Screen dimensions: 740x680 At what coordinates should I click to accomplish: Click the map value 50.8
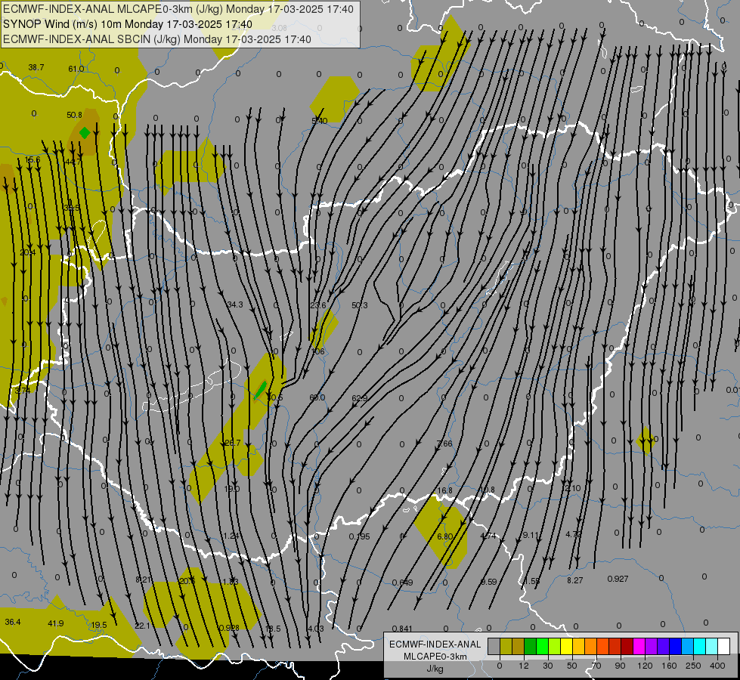tap(74, 115)
